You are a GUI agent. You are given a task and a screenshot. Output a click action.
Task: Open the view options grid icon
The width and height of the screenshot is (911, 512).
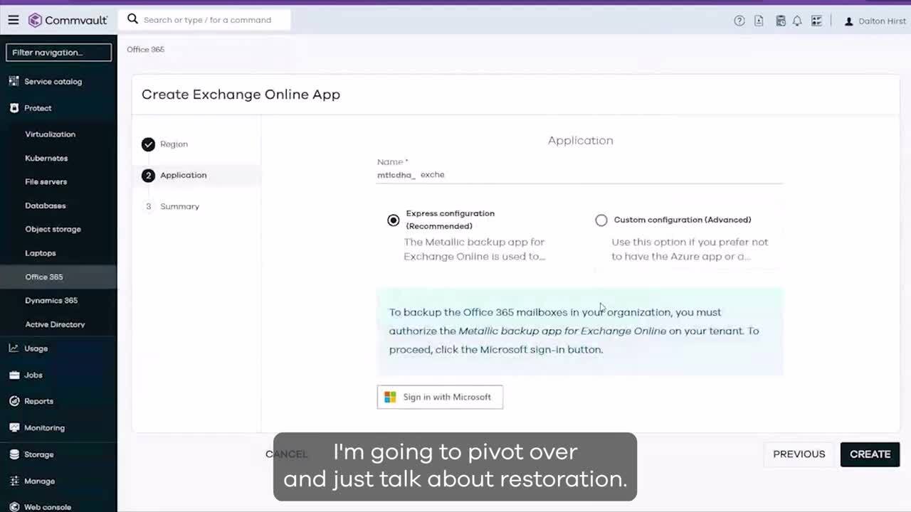coord(816,21)
